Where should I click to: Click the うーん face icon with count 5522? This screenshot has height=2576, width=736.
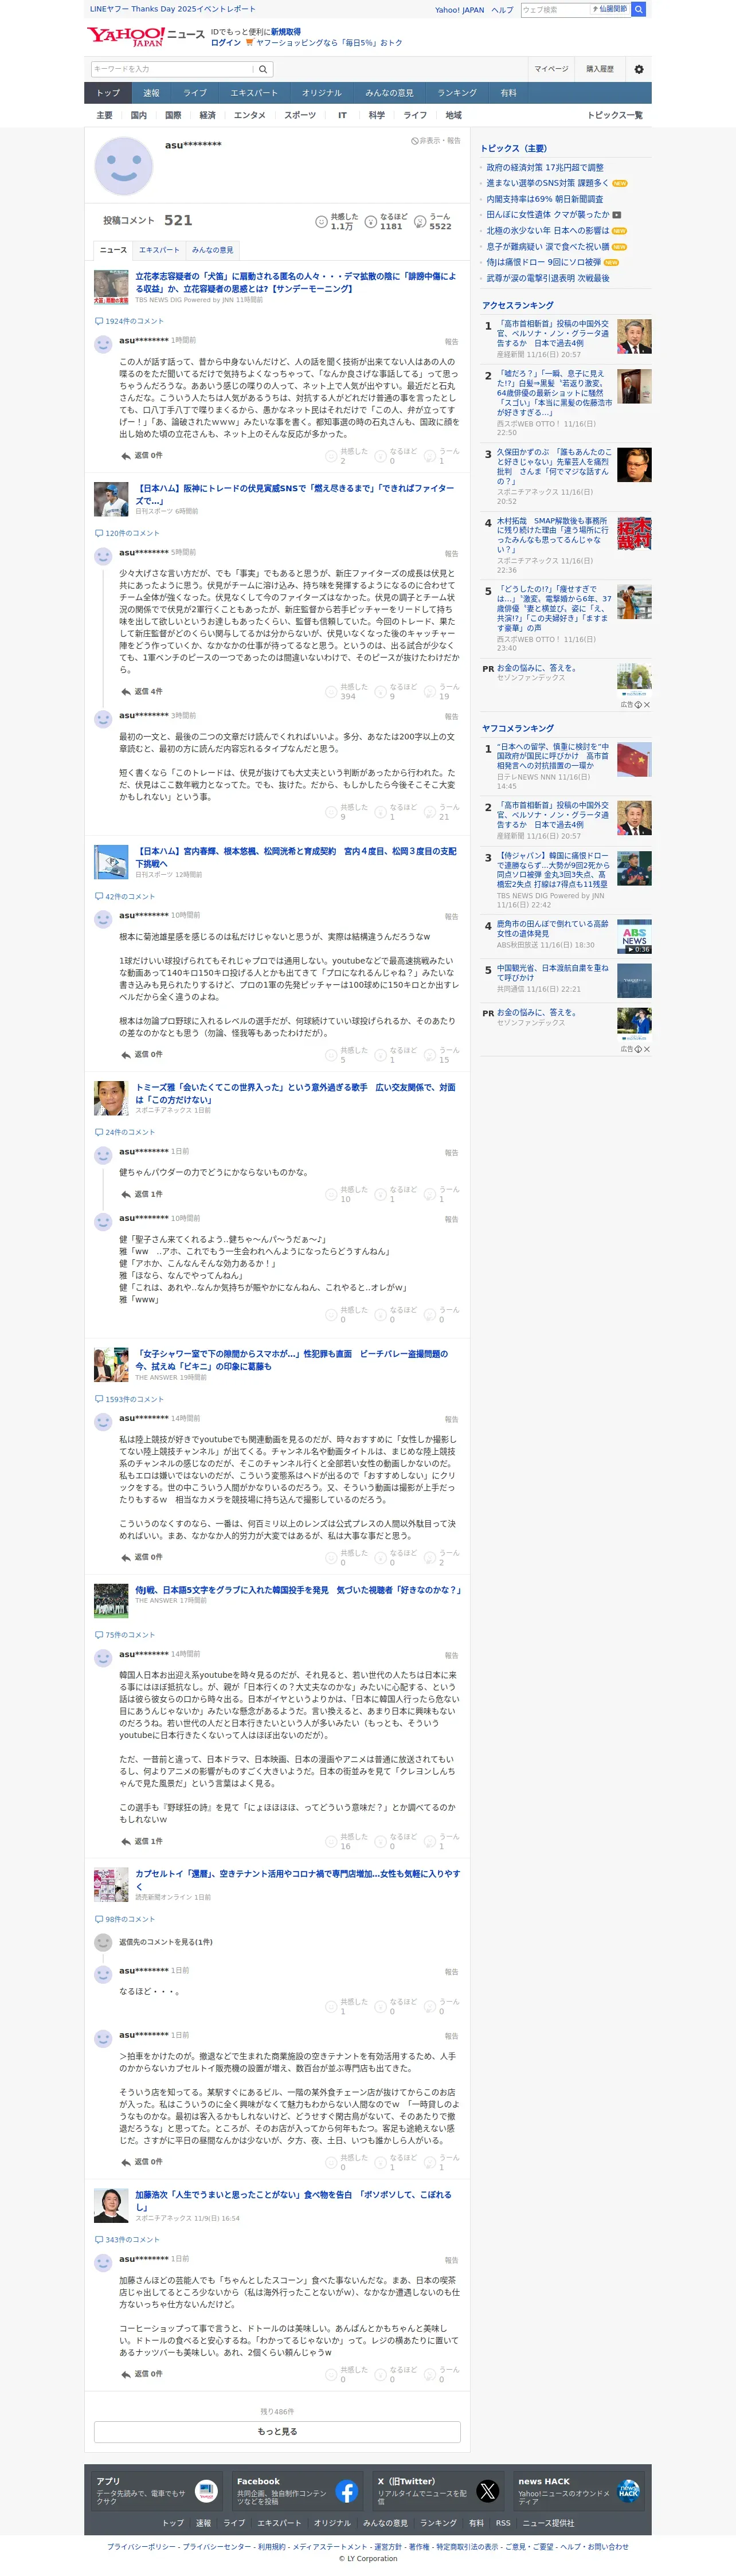(x=420, y=221)
